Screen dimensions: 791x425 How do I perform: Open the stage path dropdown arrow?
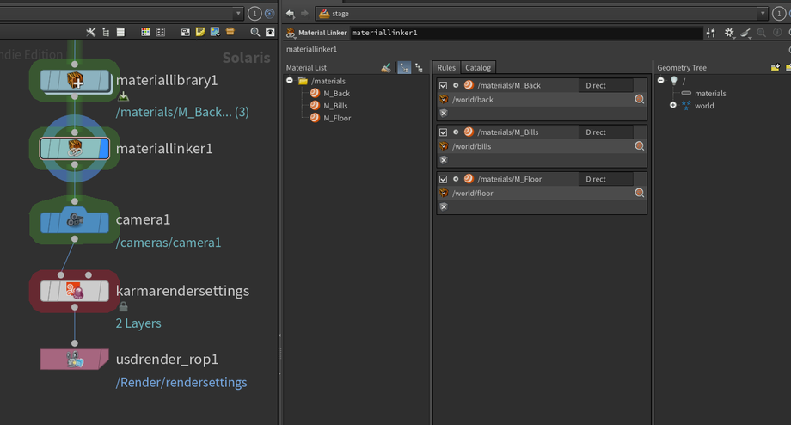763,14
